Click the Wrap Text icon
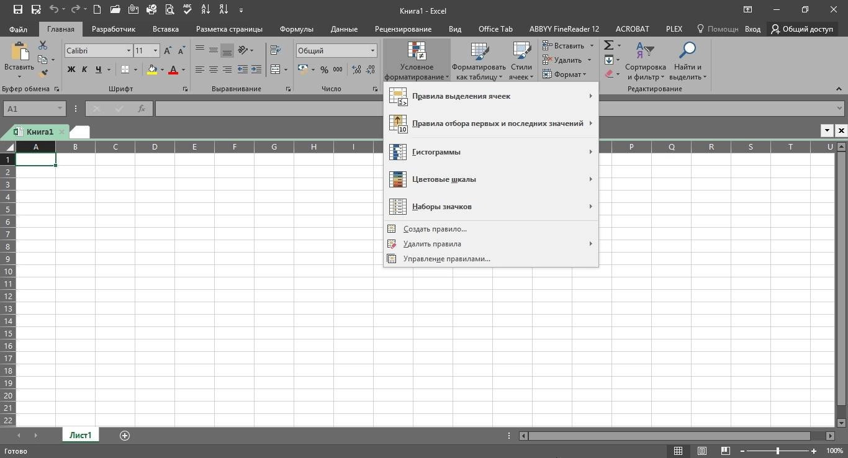 [x=276, y=50]
